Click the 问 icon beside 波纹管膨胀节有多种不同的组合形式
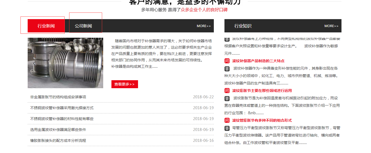Viewport: 371px width, 153px height. pos(227,120)
